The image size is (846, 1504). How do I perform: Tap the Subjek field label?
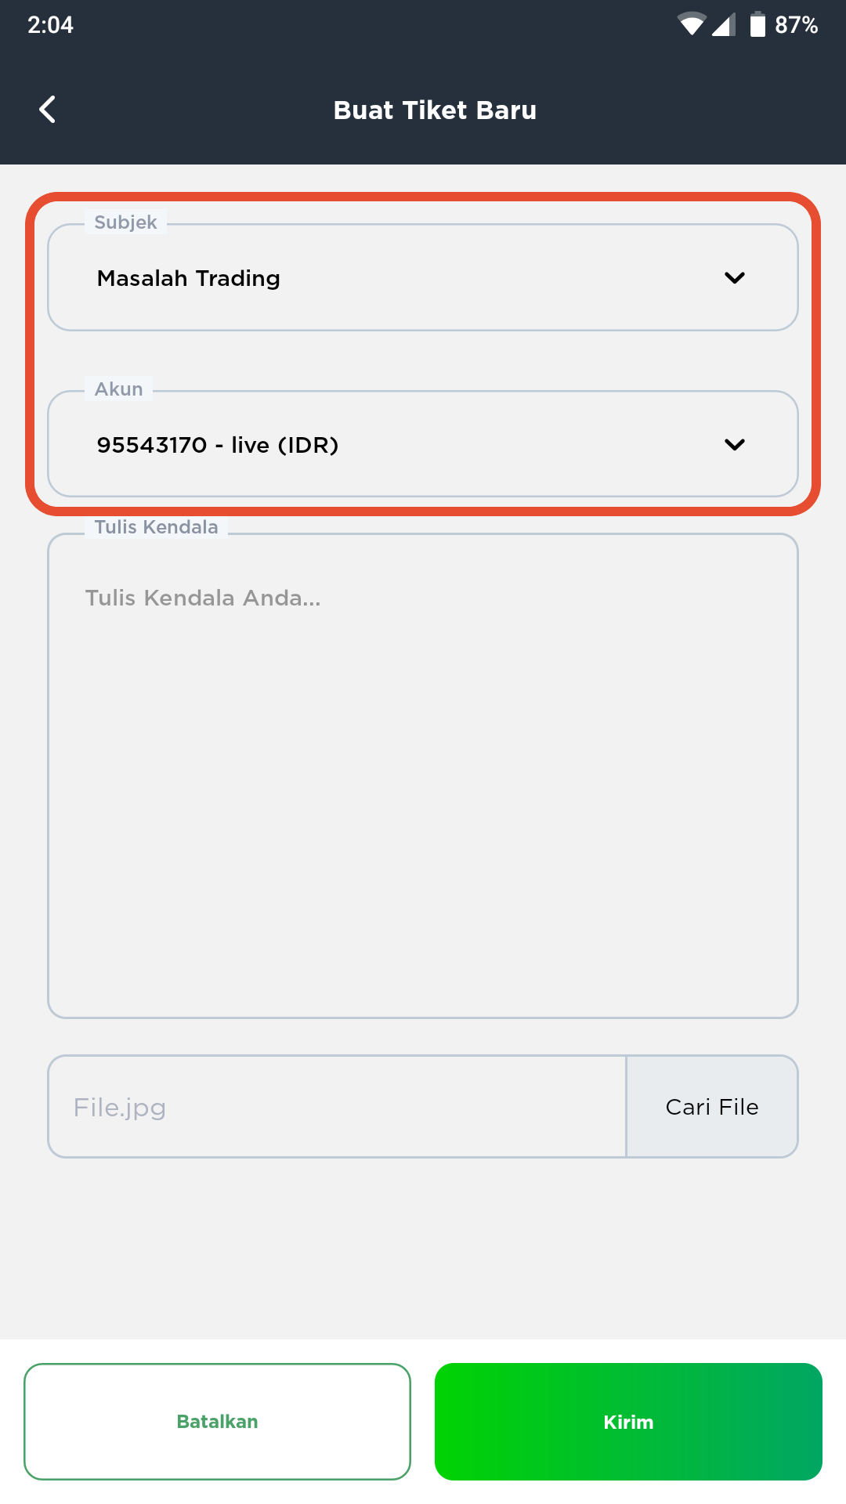click(125, 222)
